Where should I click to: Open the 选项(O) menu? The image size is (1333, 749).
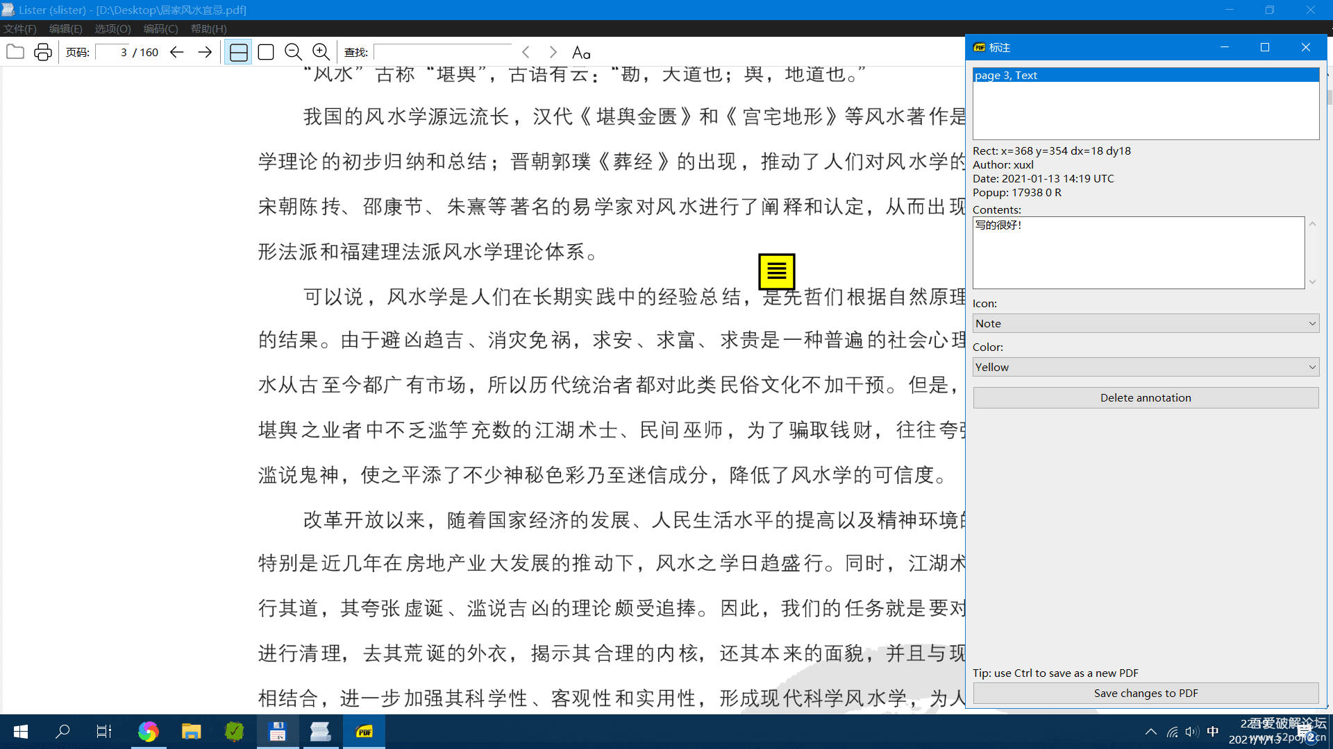tap(112, 28)
